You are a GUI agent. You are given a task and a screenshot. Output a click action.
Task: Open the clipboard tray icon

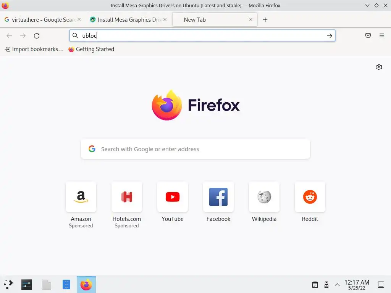(315, 285)
